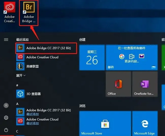Screen dimensions: 165x136
Task: Click the 3D cube icon beside 3D 查看器
Action: 20,94
